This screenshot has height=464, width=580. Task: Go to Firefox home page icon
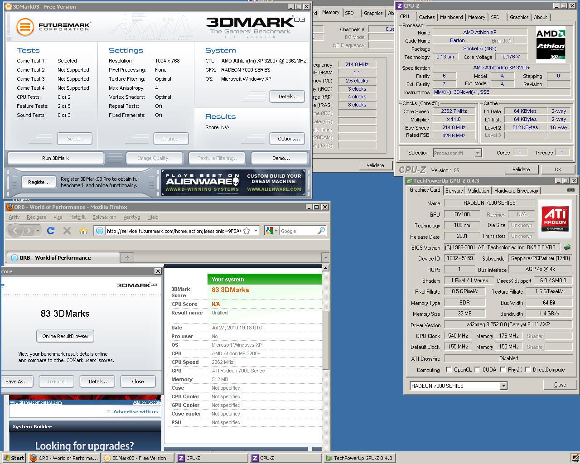click(x=83, y=231)
